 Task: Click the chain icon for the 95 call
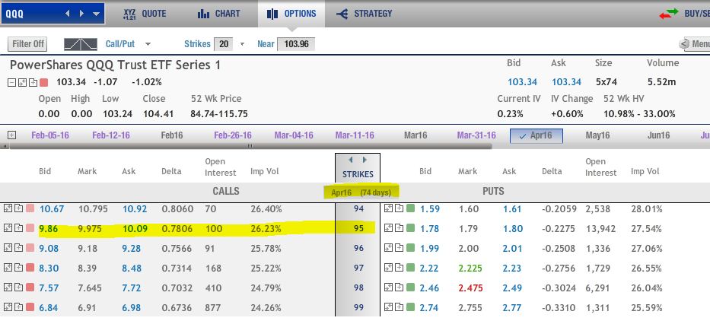8,227
